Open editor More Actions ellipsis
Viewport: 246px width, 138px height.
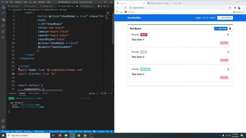pos(111,6)
